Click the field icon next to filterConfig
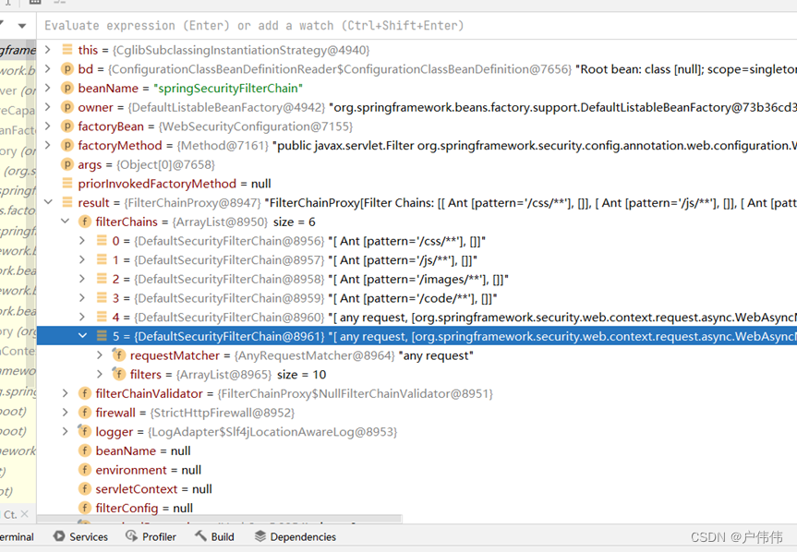 84,509
